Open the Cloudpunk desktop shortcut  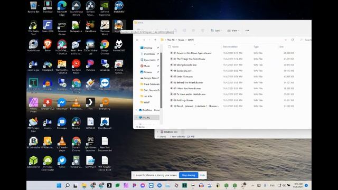point(48,65)
